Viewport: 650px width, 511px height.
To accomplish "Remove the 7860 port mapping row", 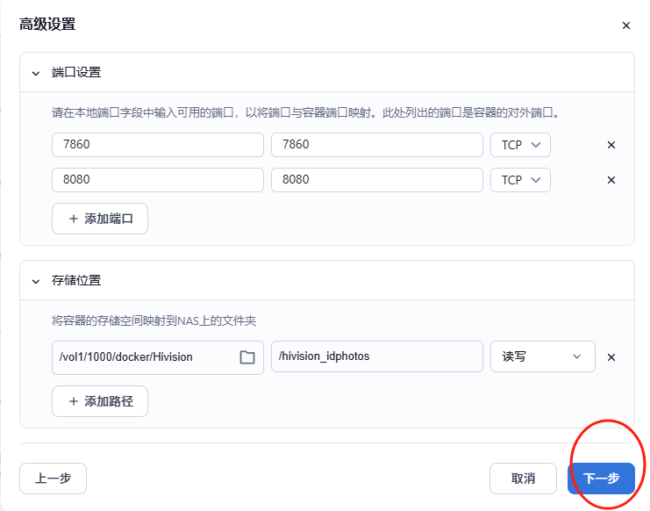I will pyautogui.click(x=611, y=145).
